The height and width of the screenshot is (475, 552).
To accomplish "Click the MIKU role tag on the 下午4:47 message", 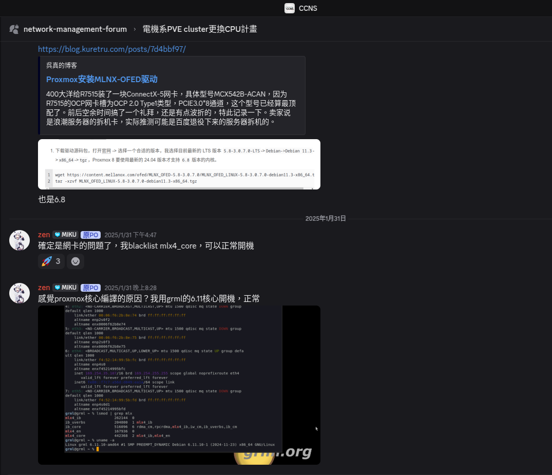I will pos(66,235).
